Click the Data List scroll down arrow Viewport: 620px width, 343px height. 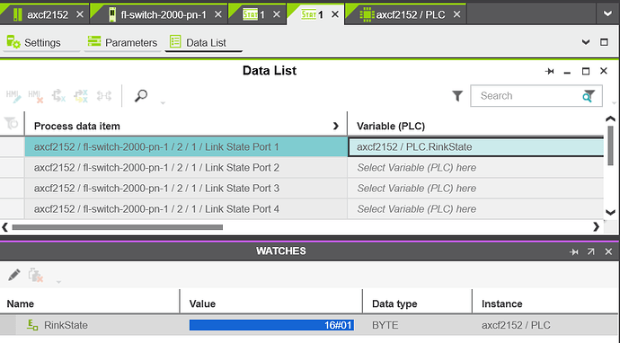pos(610,213)
